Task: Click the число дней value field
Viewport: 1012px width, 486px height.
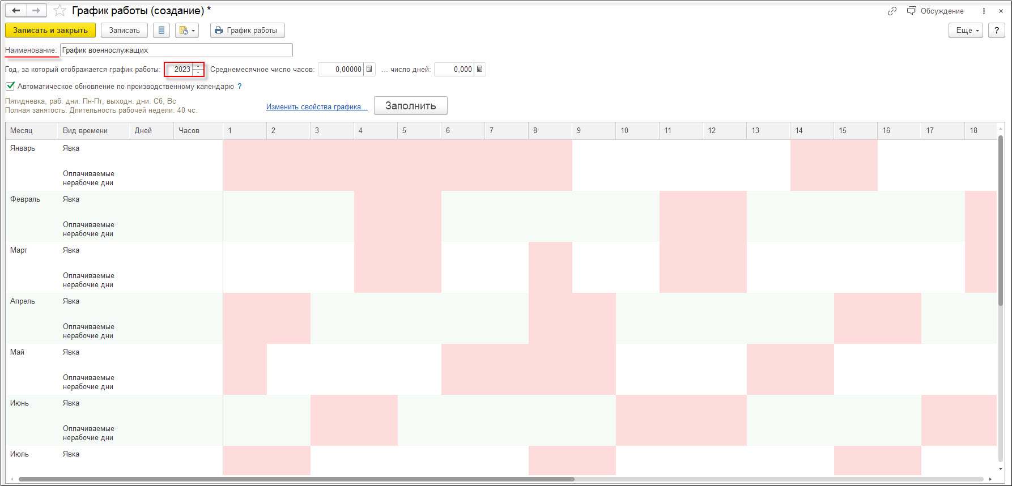Action: click(x=454, y=69)
